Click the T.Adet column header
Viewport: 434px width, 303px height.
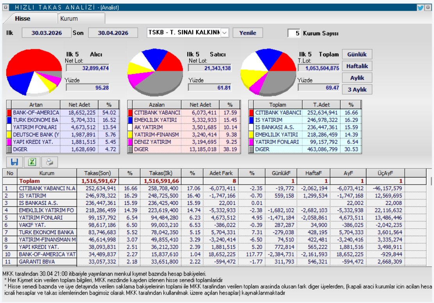(321, 105)
